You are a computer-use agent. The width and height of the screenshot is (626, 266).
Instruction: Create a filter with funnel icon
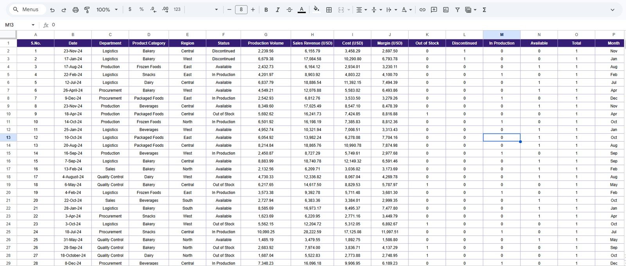click(457, 10)
